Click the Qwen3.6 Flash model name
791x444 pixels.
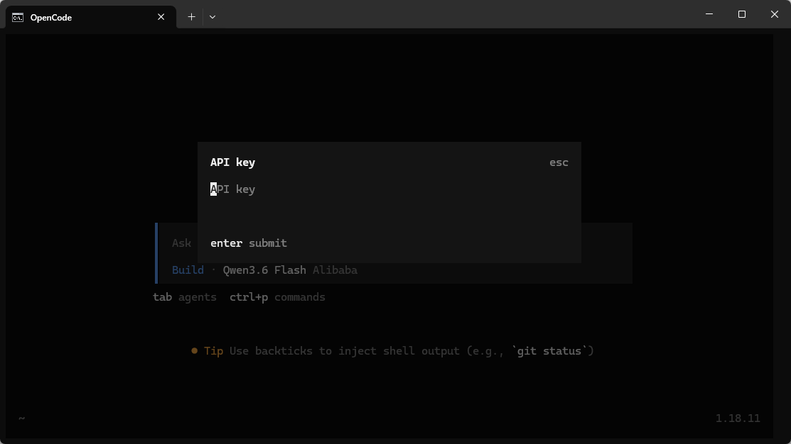click(x=264, y=270)
